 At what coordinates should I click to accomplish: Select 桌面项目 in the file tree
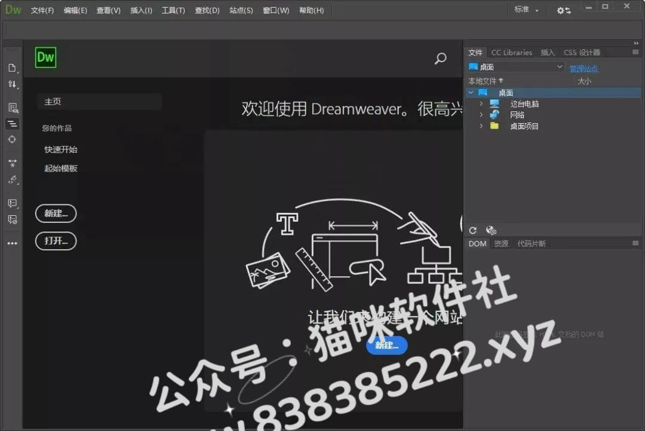524,126
